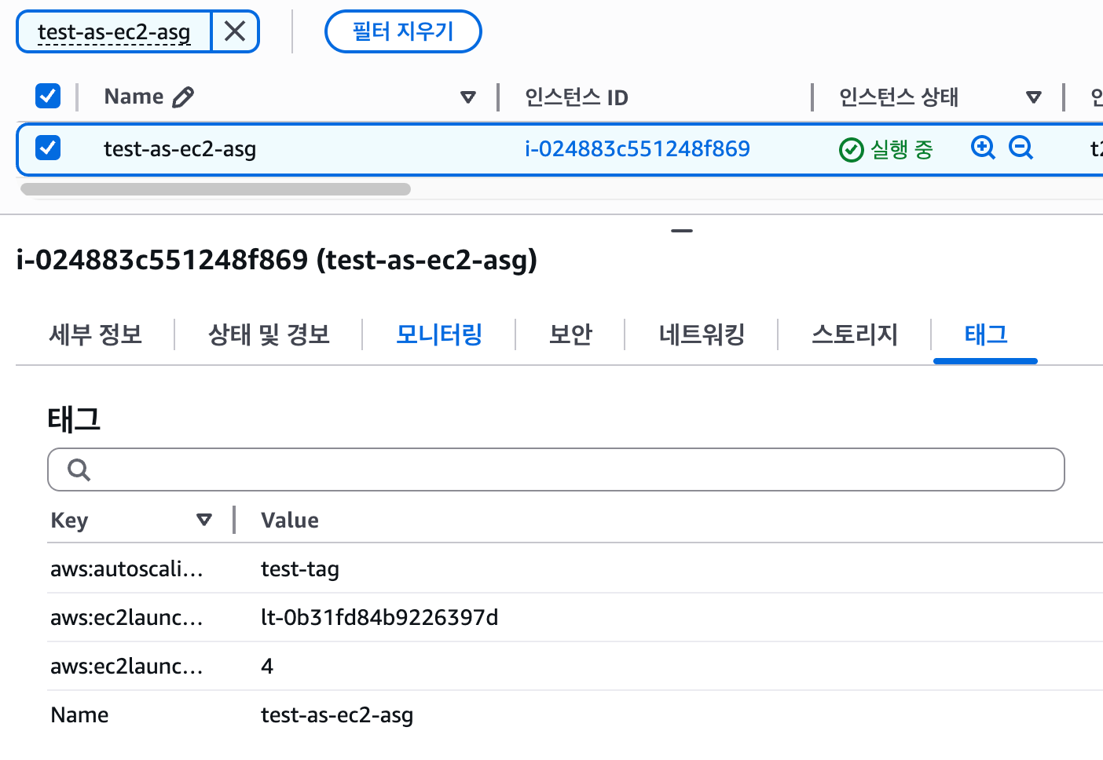Uncheck the test-as-ec2-asg row checkbox
Image resolution: width=1103 pixels, height=760 pixels.
(48, 147)
